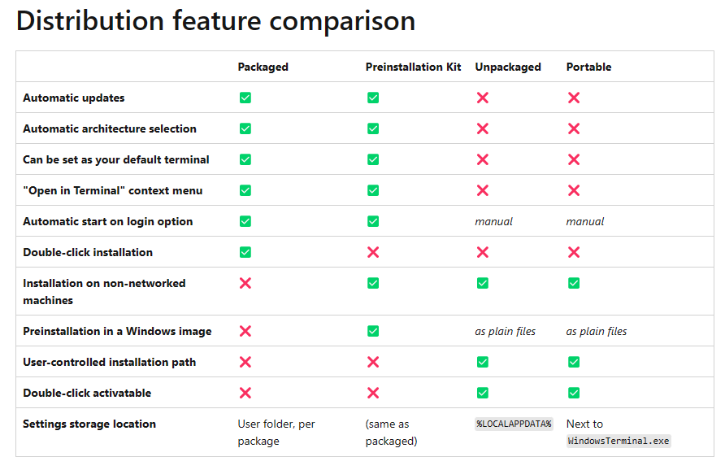This screenshot has width=725, height=470.
Task: Click the Preinstallation Kit column header
Action: point(413,67)
